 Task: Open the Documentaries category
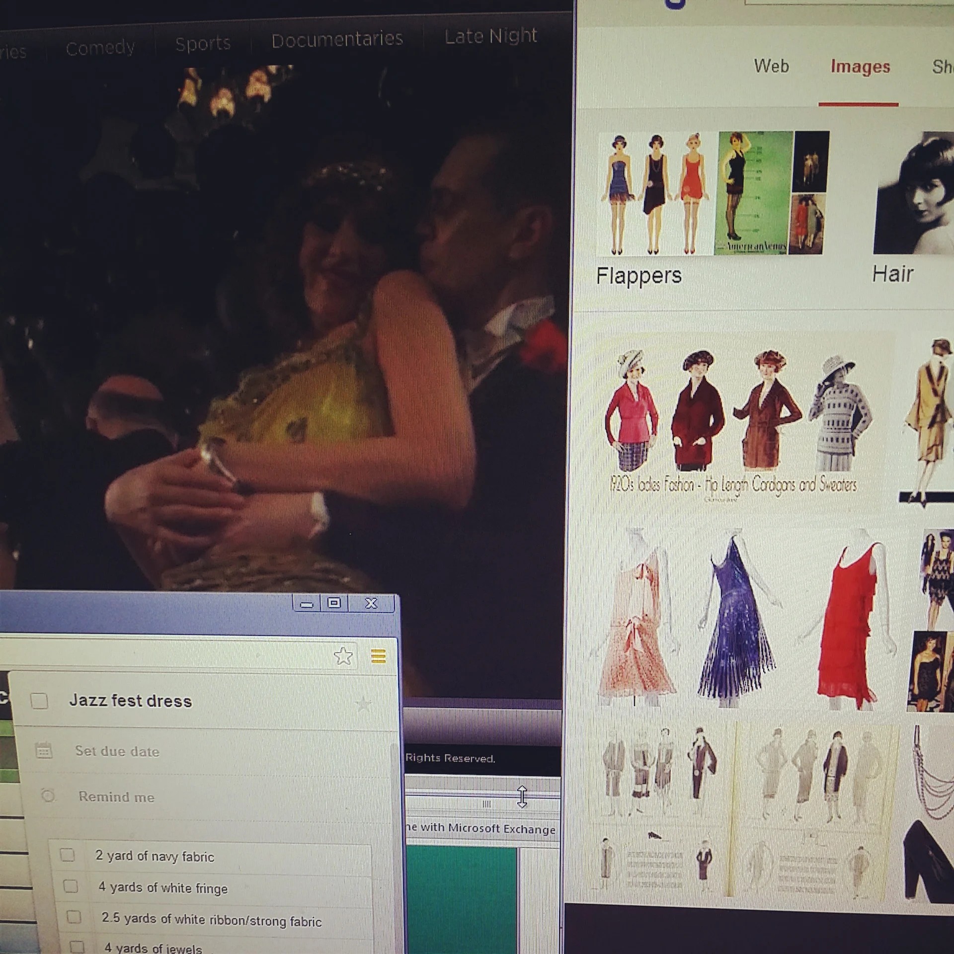pos(337,40)
